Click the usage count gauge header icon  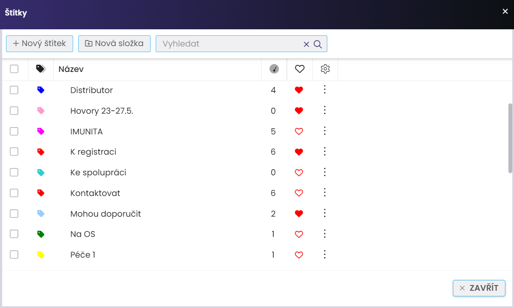pos(274,69)
